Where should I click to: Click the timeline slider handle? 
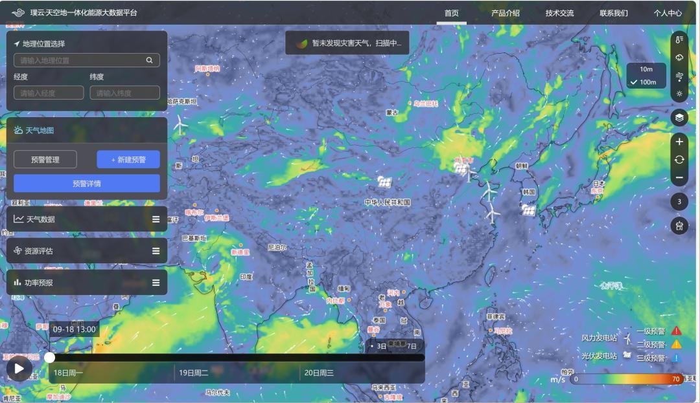(50, 357)
